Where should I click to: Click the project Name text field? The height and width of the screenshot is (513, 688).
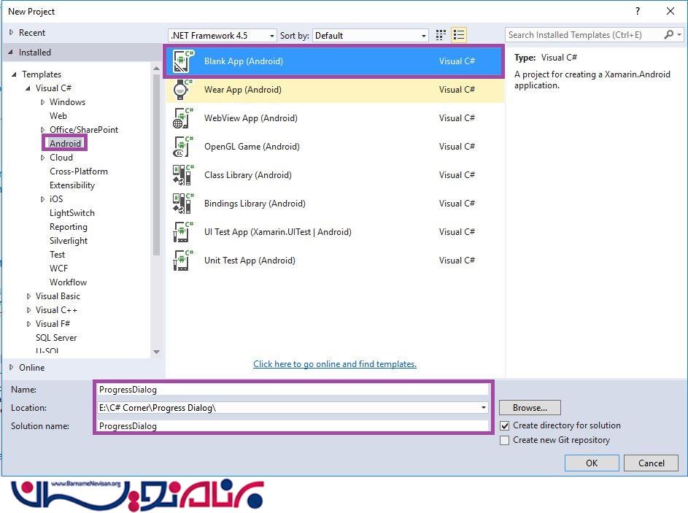[x=292, y=390]
